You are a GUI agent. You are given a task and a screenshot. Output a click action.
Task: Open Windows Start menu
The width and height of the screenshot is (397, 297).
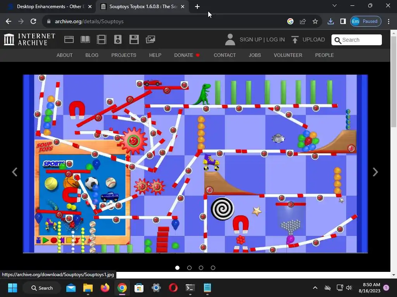[12, 288]
